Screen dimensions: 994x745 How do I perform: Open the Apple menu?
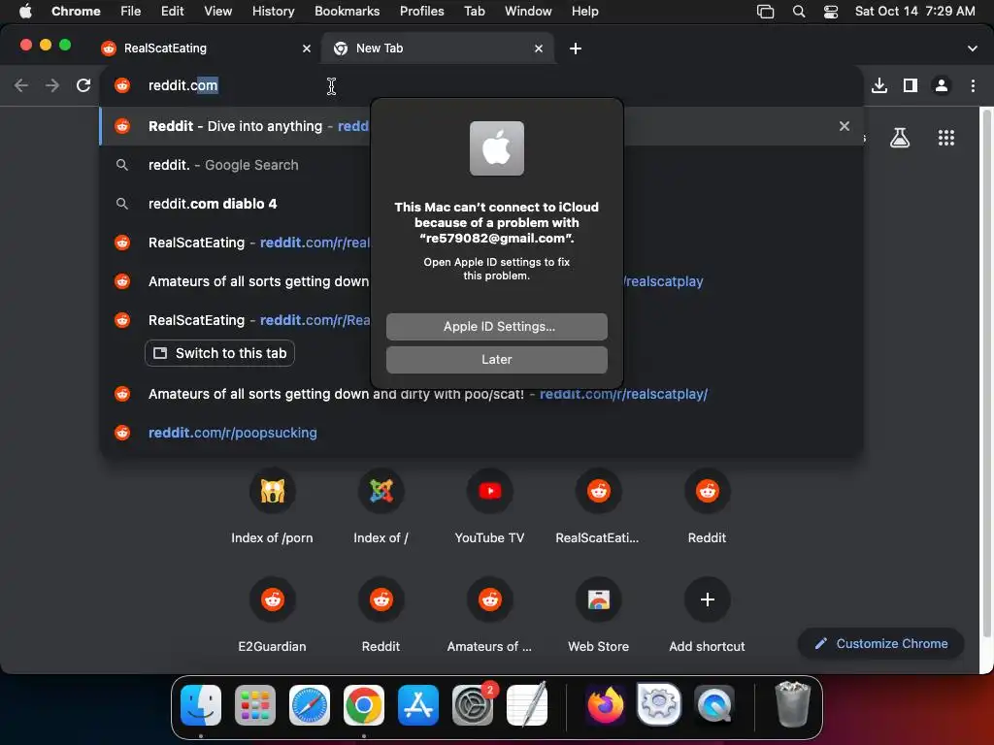(25, 12)
